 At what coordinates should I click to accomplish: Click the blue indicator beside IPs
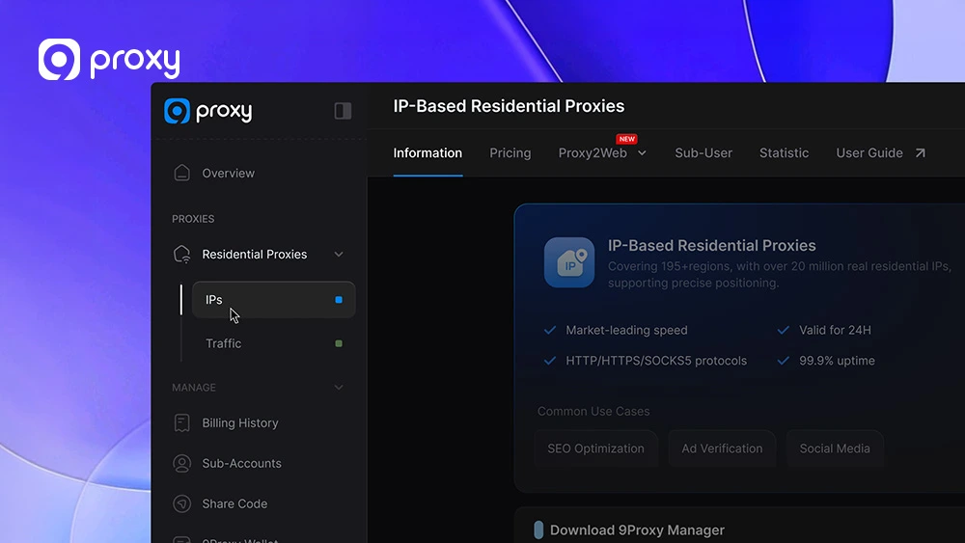(x=339, y=300)
